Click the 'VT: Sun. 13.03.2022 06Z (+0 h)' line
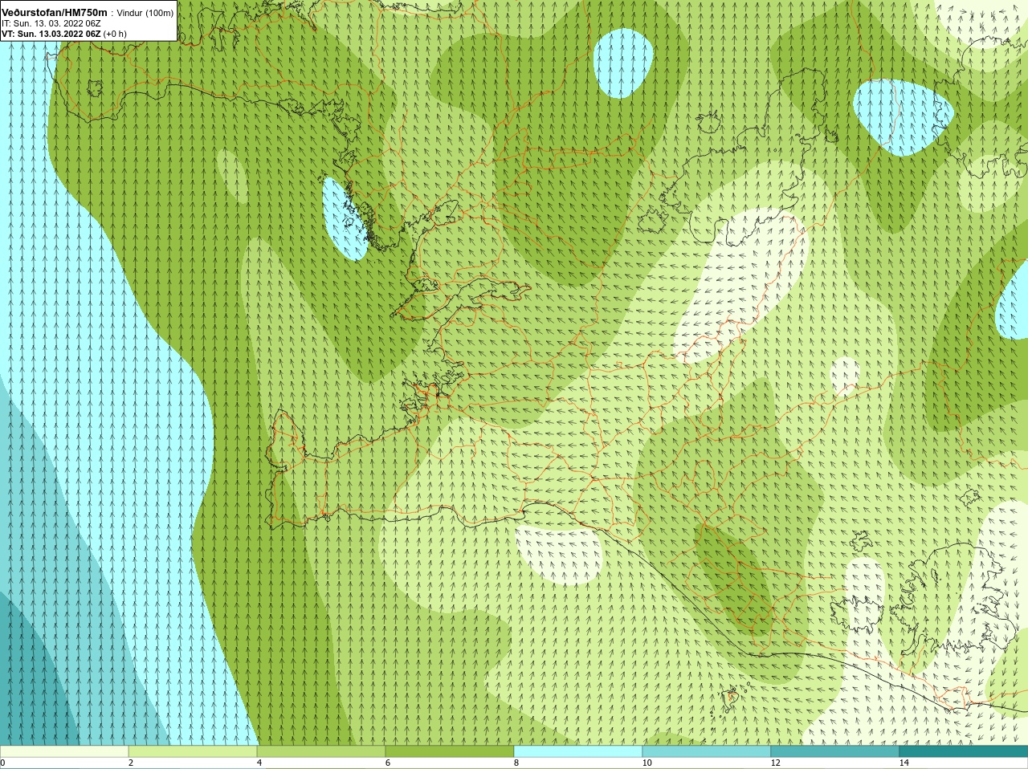The image size is (1028, 769). (x=63, y=34)
